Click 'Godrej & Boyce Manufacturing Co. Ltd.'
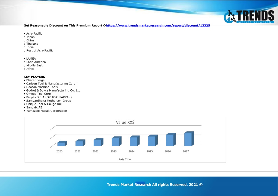The image size is (278, 196). coord(54,90)
